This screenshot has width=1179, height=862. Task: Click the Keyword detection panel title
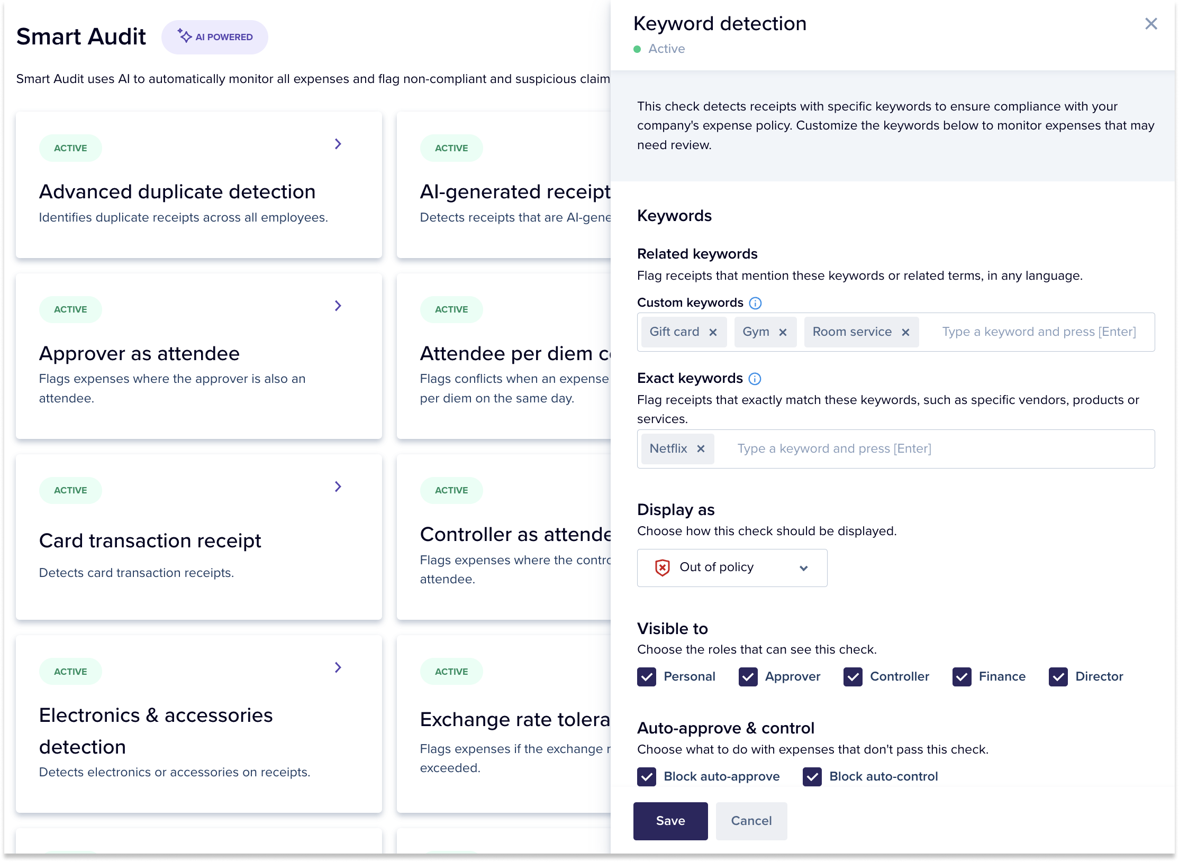tap(720, 24)
